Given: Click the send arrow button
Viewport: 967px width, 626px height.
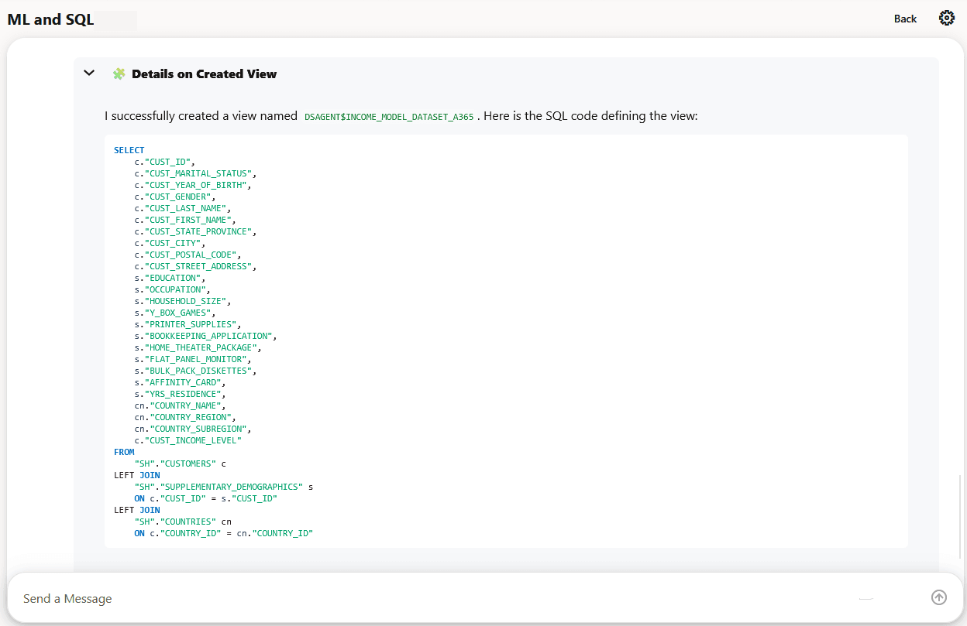Looking at the screenshot, I should (939, 597).
